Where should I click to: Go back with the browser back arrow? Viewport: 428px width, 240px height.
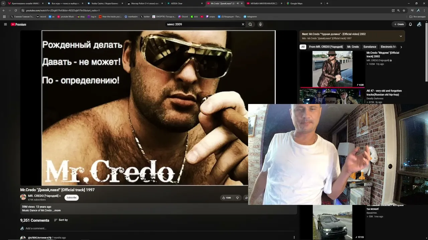click(4, 10)
